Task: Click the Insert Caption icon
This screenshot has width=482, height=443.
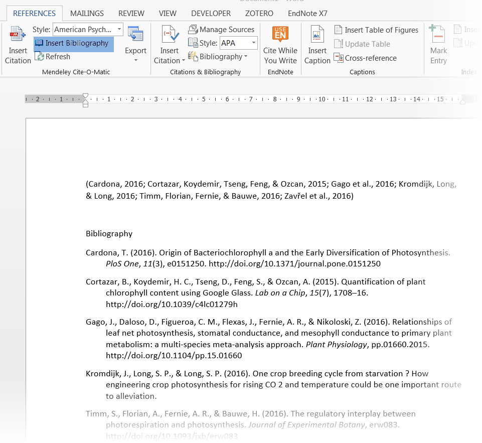Action: coord(317,34)
